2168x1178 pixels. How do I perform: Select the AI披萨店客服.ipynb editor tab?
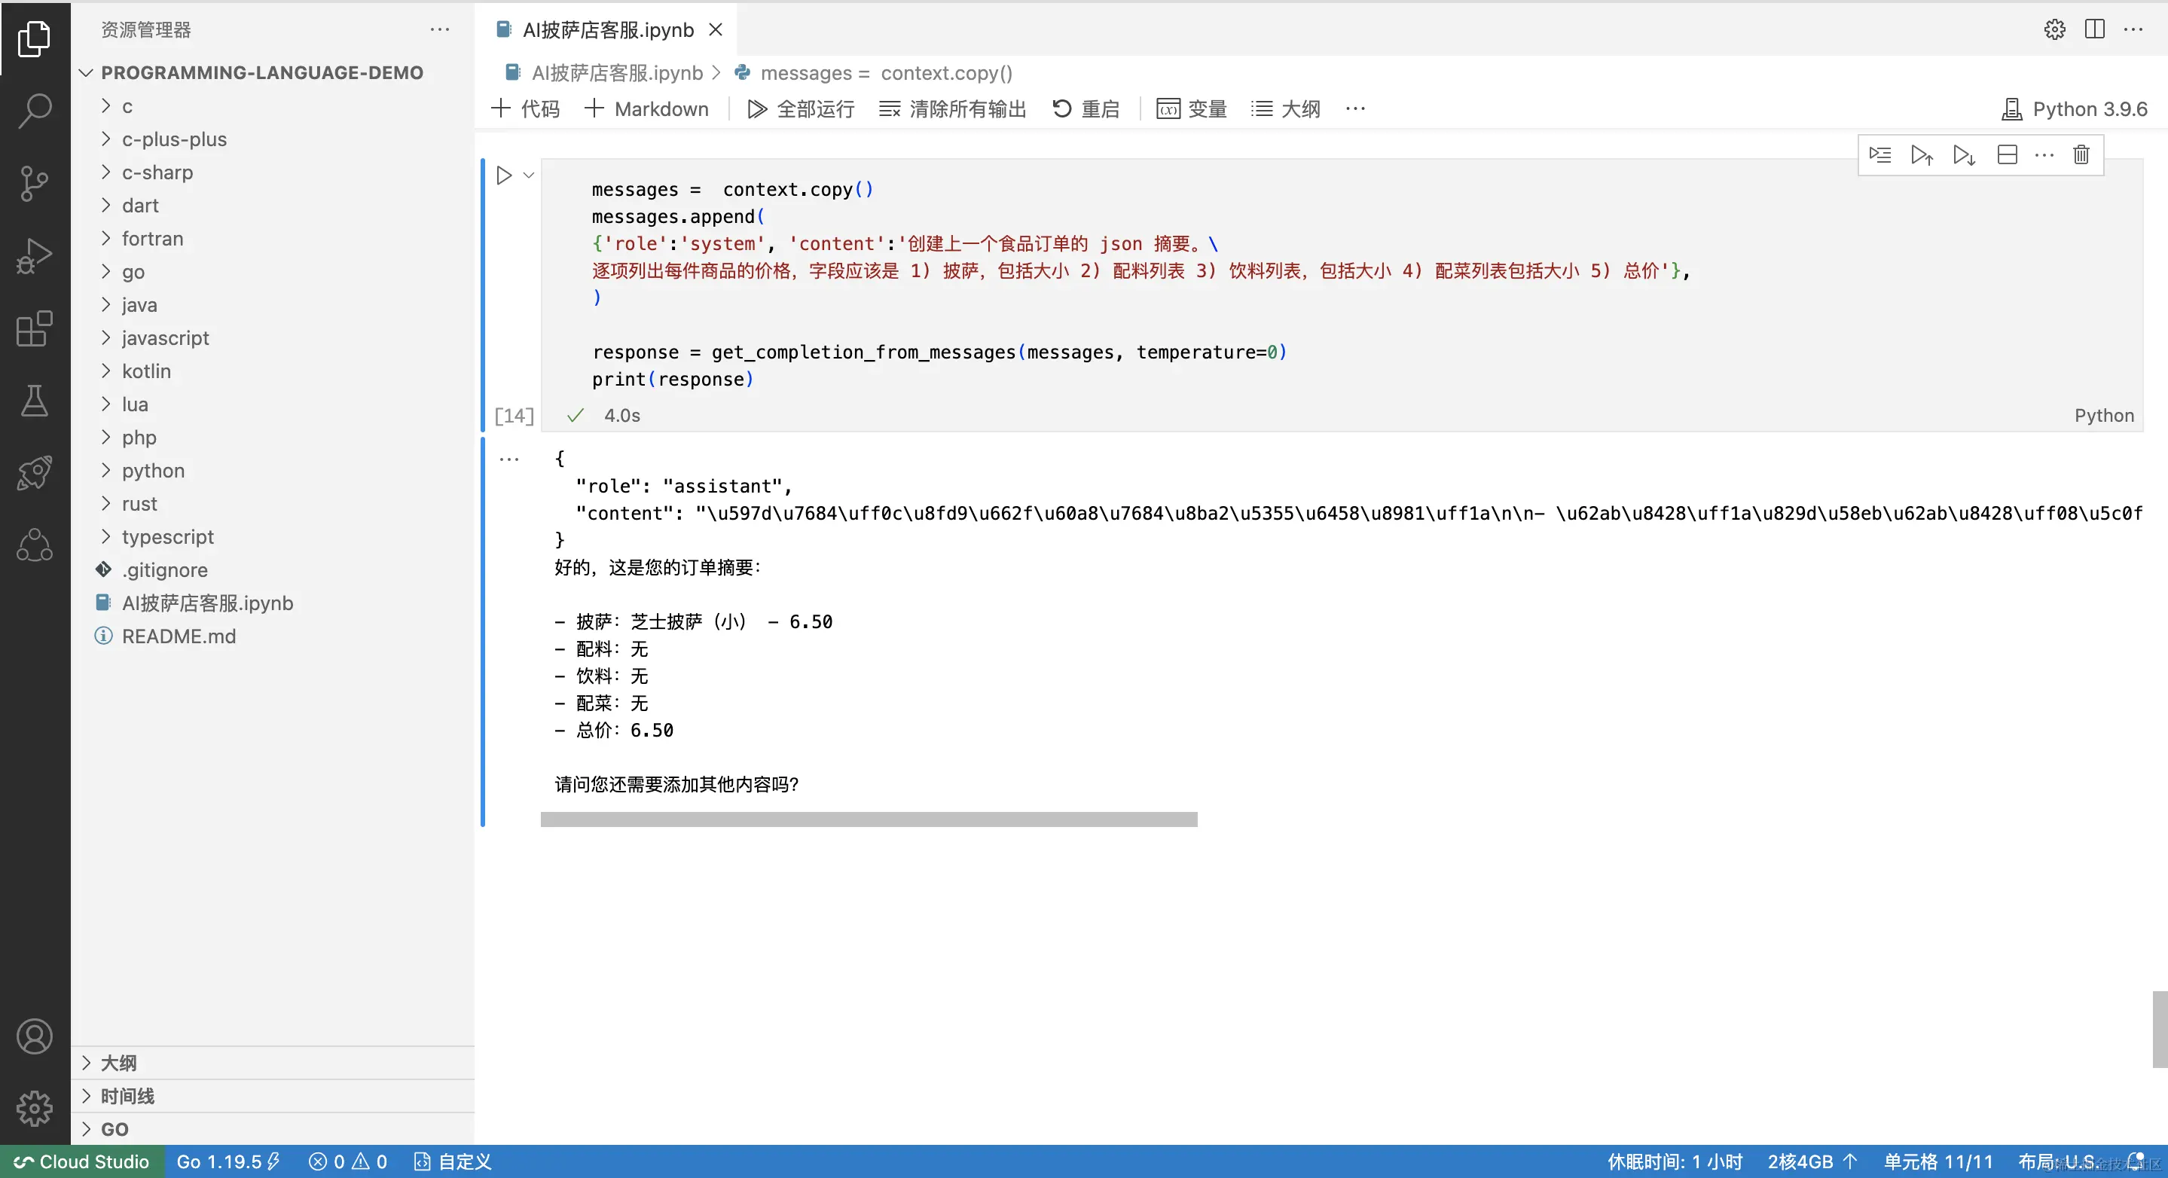pos(608,30)
